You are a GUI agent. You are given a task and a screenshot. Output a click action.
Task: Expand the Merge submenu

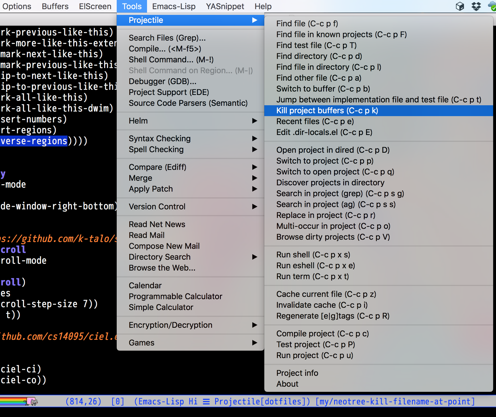(191, 178)
